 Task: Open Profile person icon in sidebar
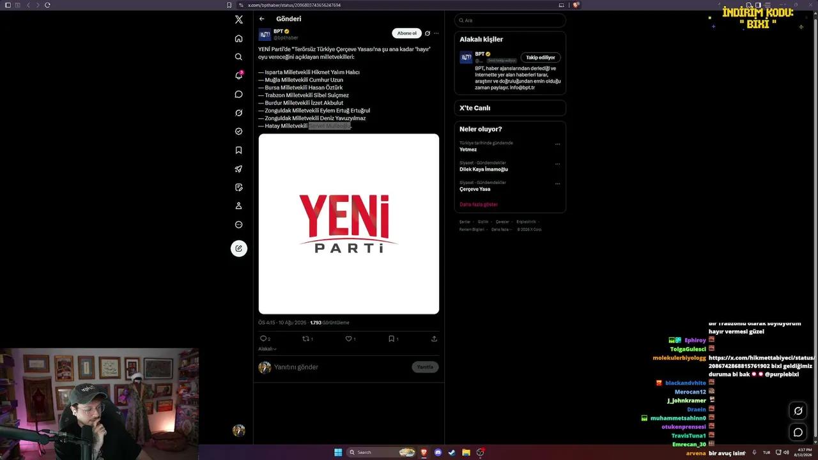click(238, 206)
